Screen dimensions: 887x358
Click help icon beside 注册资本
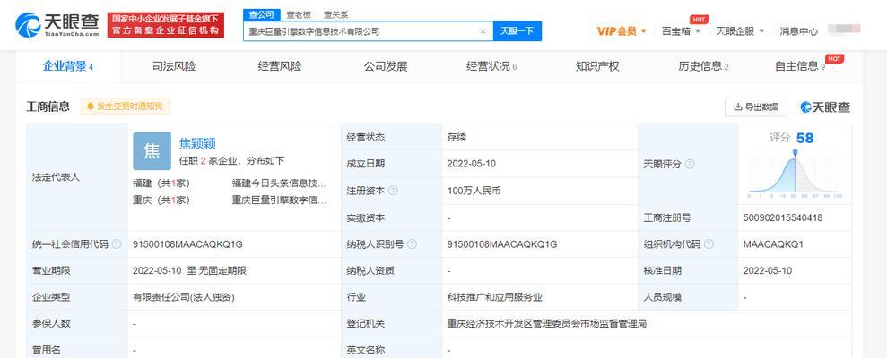coord(393,191)
